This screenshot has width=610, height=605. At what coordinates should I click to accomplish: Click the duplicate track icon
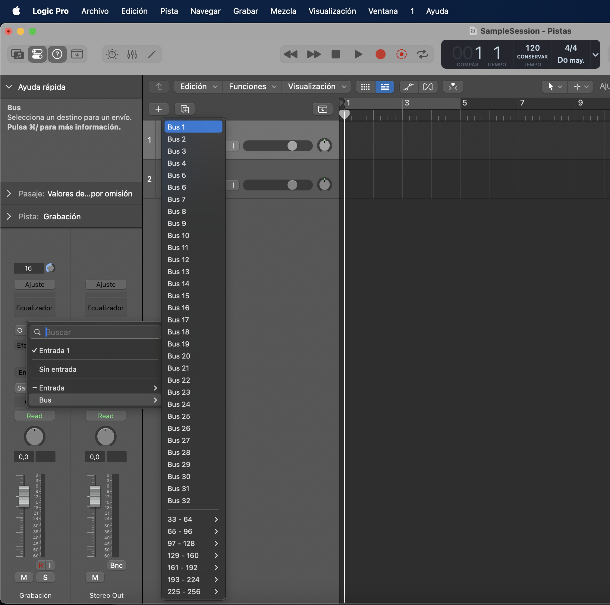(185, 109)
